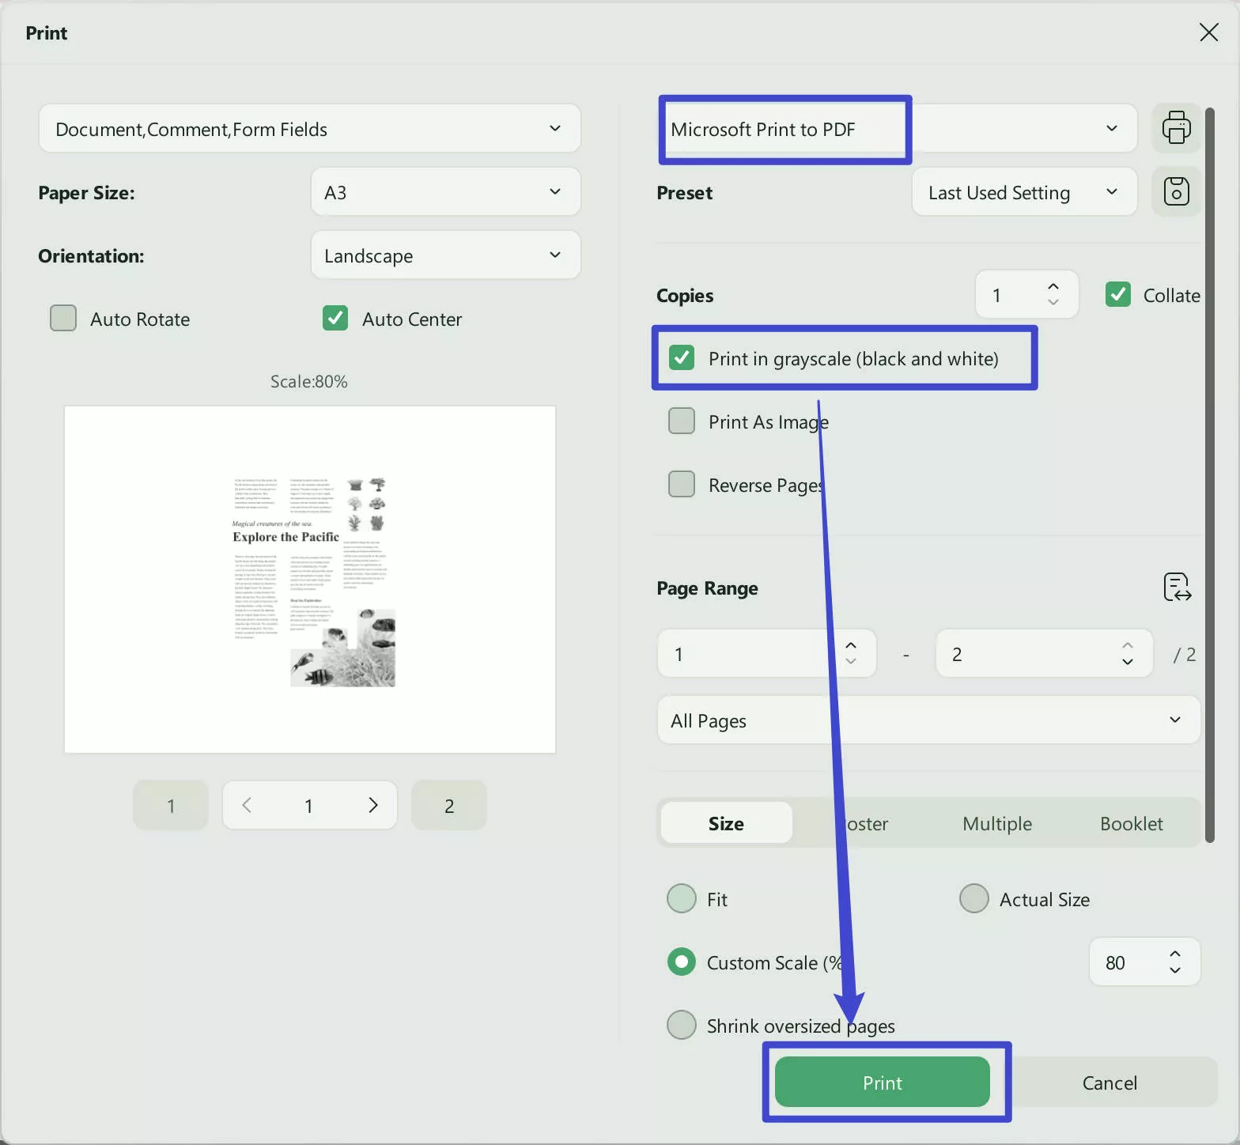1240x1145 pixels.
Task: Click the printer properties icon
Action: 1176,128
